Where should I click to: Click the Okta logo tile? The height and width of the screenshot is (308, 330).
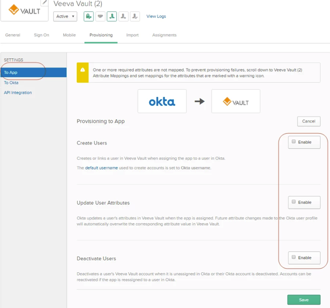point(162,101)
